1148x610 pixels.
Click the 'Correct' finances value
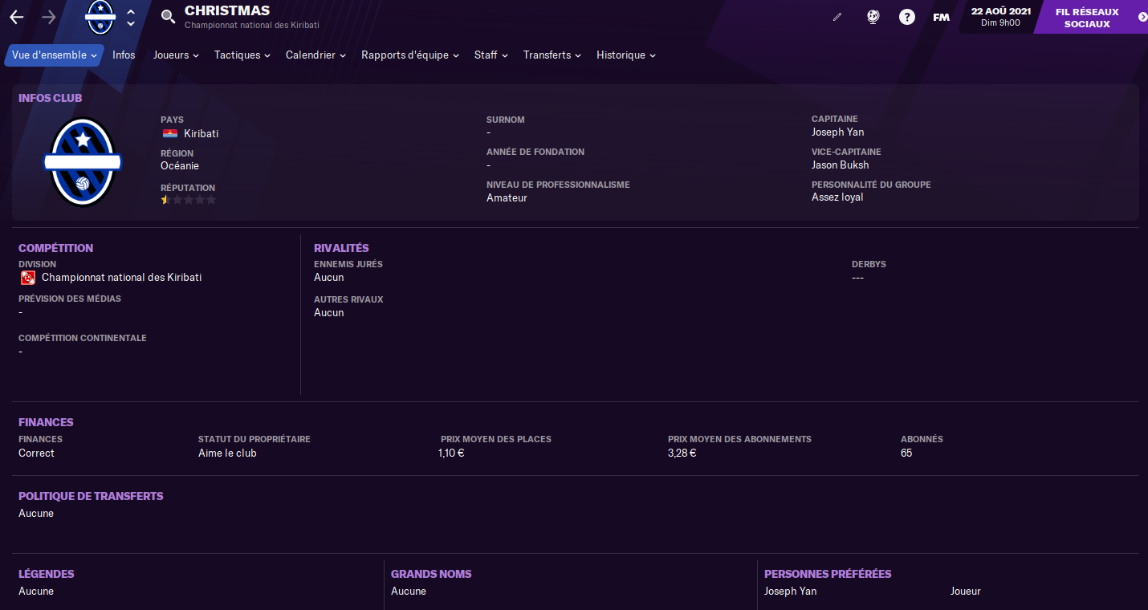tap(36, 453)
